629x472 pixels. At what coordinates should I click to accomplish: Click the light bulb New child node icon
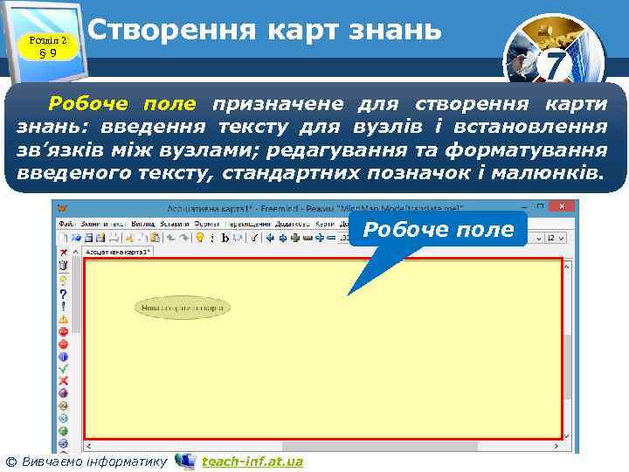(200, 238)
